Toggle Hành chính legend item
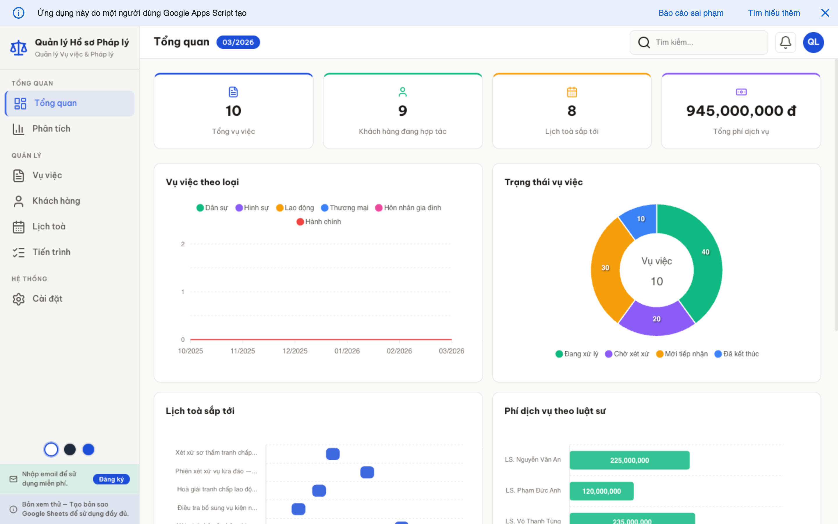838x524 pixels. click(x=319, y=222)
